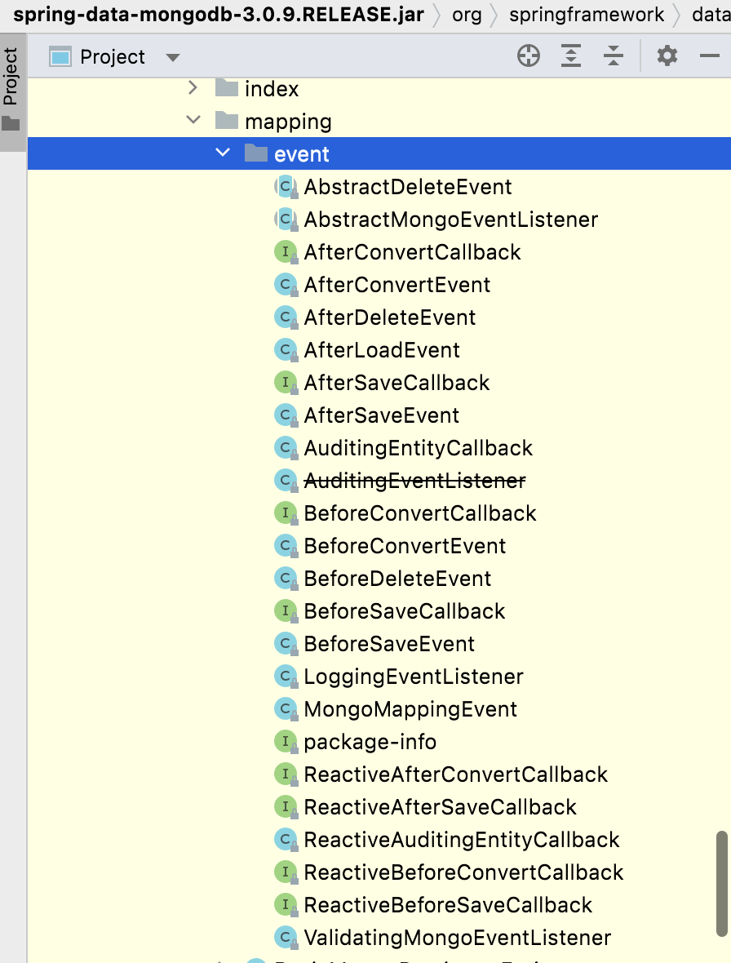The image size is (731, 963).
Task: Select BeforeConvertEvent in the tree
Action: pyautogui.click(x=405, y=545)
